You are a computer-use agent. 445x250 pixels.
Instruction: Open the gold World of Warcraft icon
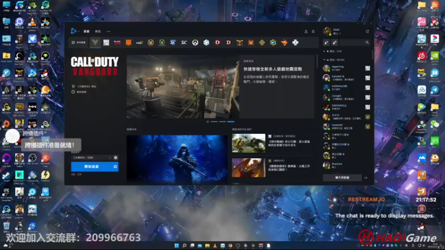151,43
